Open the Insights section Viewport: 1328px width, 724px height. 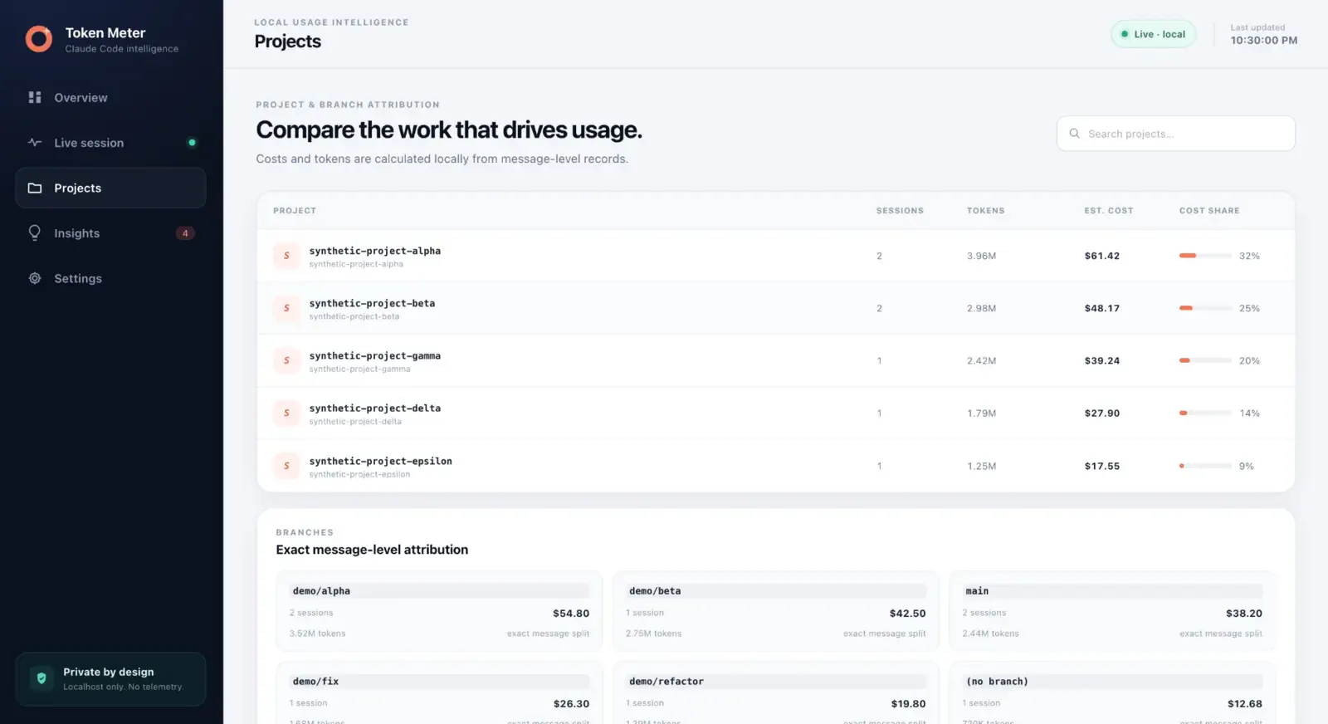click(x=110, y=233)
